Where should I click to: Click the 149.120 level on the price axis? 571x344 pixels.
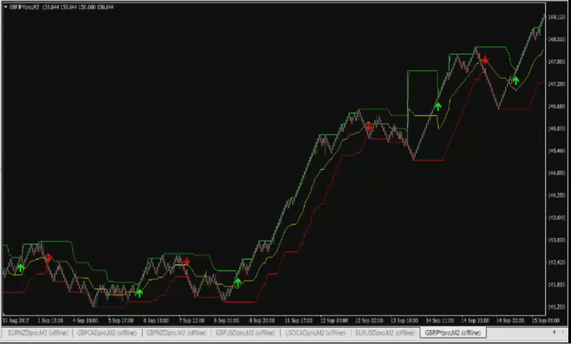point(556,17)
